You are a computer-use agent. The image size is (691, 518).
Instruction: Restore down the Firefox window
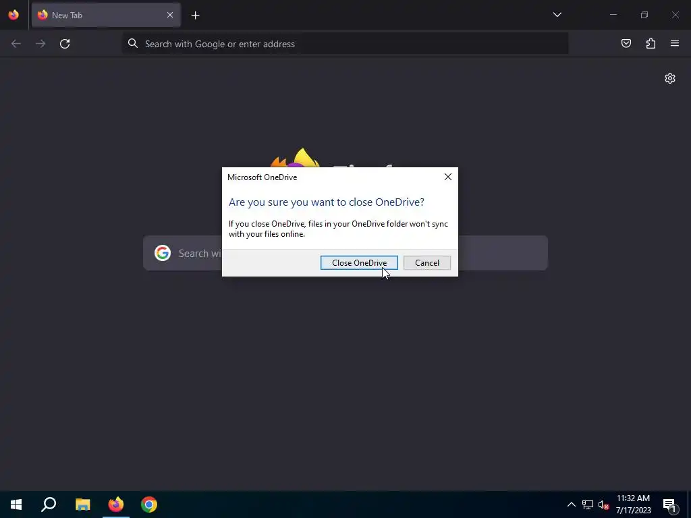click(x=644, y=15)
